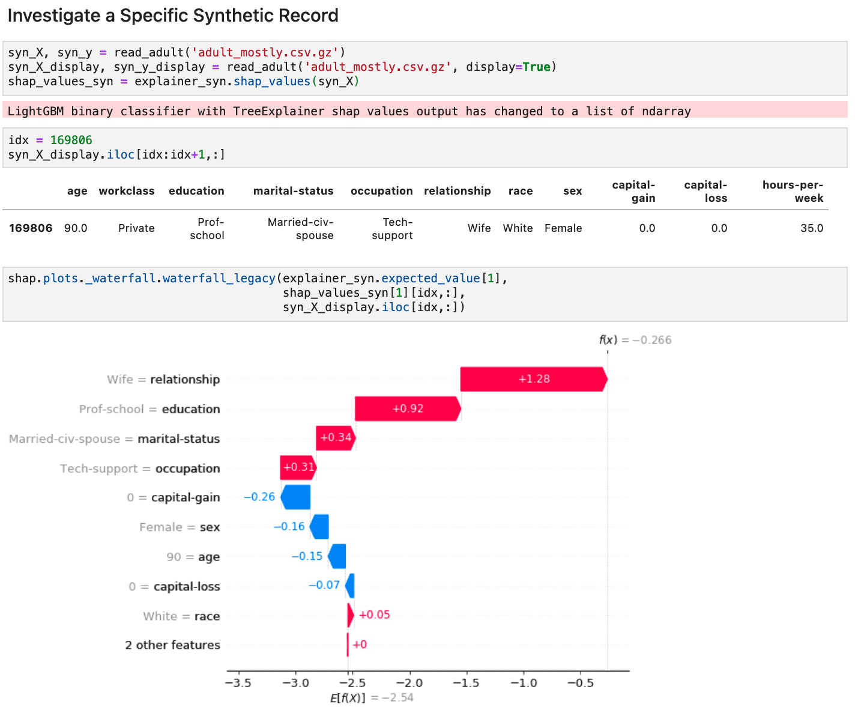The height and width of the screenshot is (716, 855).
Task: Click the '2 other features' label
Action: (x=172, y=645)
